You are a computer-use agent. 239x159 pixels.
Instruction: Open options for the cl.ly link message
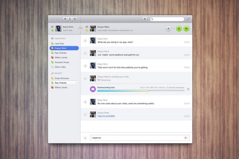(85, 115)
